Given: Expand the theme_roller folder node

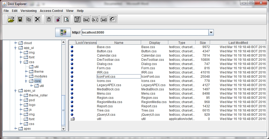Looking at the screenshot, I should 21,95.
